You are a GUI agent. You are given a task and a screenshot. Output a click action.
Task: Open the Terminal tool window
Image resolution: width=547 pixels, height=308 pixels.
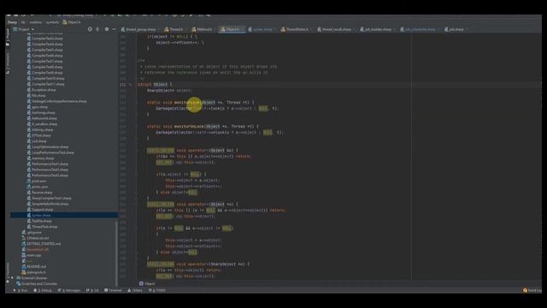(113, 291)
